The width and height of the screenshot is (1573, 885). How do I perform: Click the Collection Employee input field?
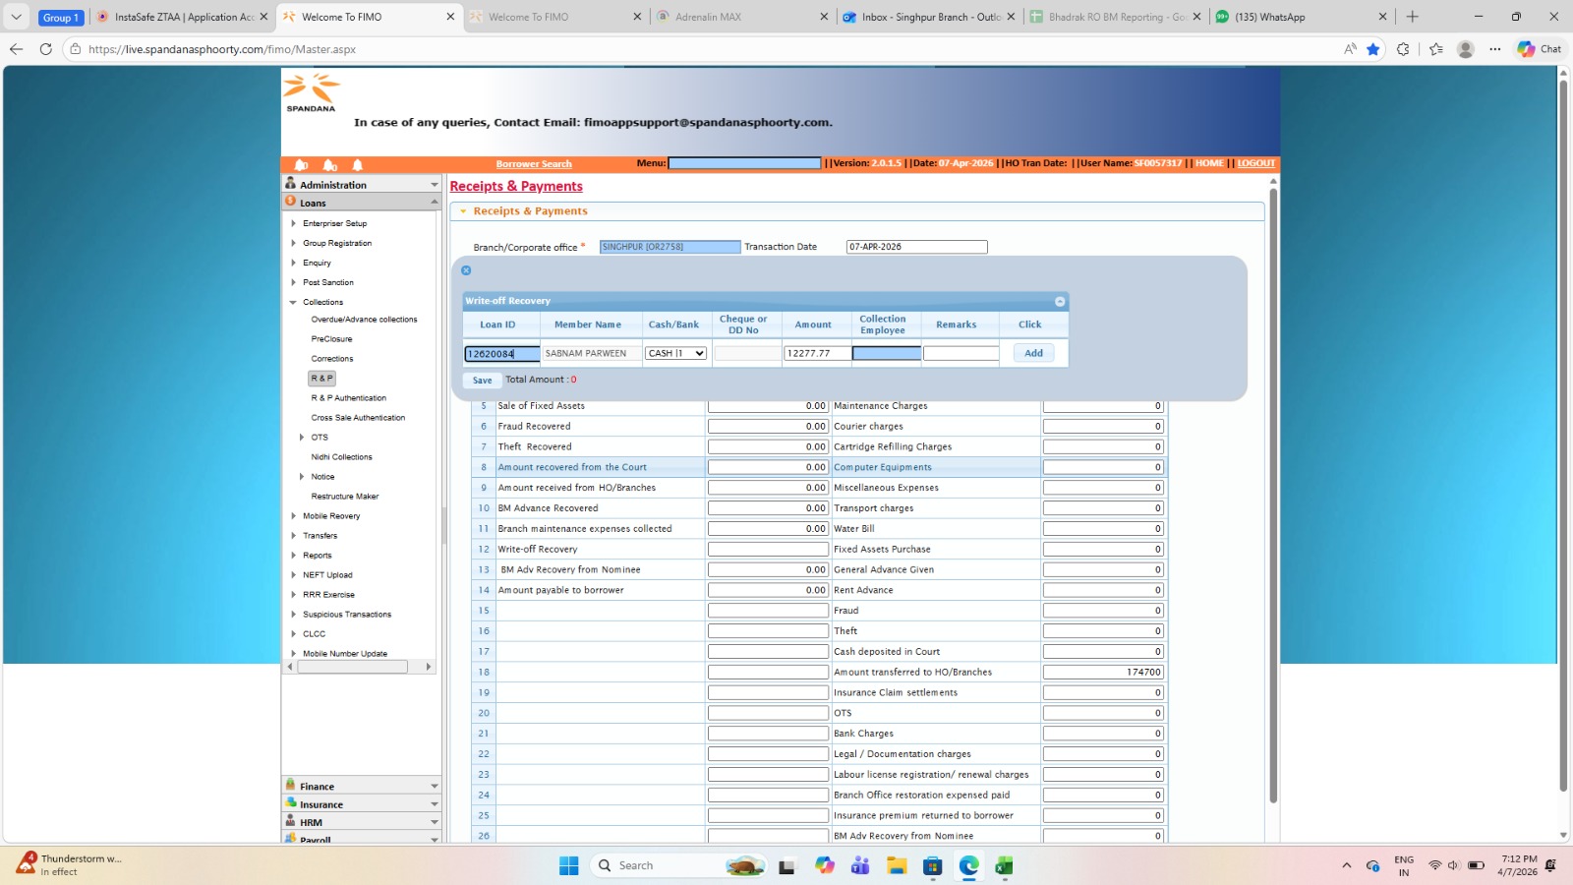[886, 353]
